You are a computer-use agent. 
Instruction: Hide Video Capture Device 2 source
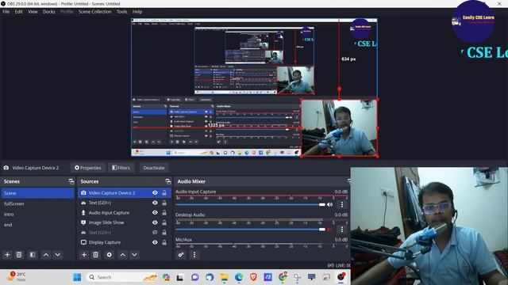155,193
